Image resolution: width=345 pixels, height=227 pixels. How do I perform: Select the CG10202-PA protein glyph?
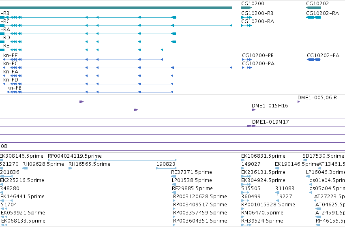coord(314,60)
